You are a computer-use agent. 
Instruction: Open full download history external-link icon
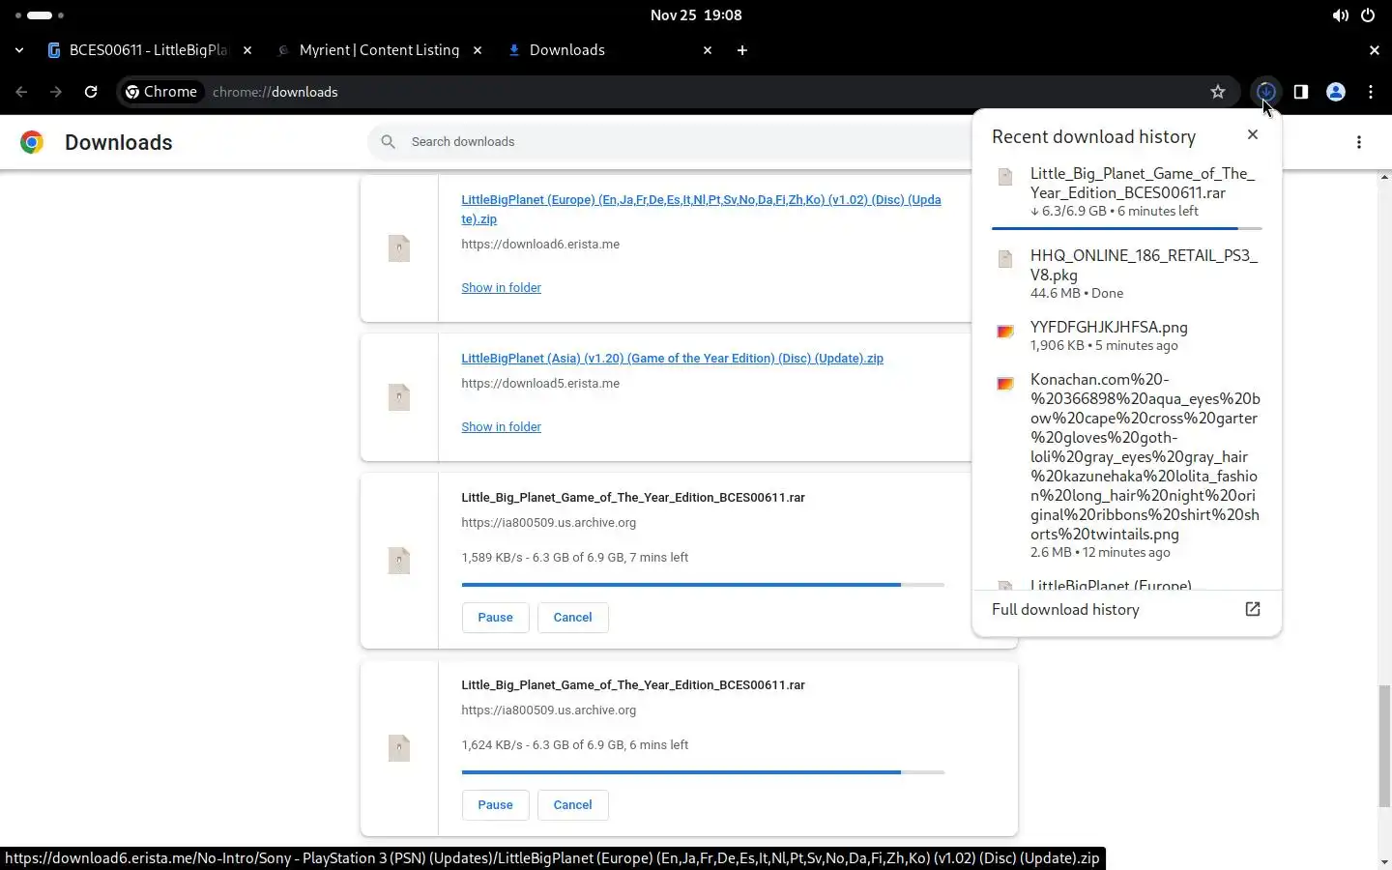click(1253, 609)
